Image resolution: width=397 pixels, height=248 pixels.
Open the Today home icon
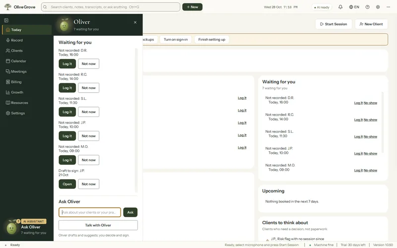(8, 30)
